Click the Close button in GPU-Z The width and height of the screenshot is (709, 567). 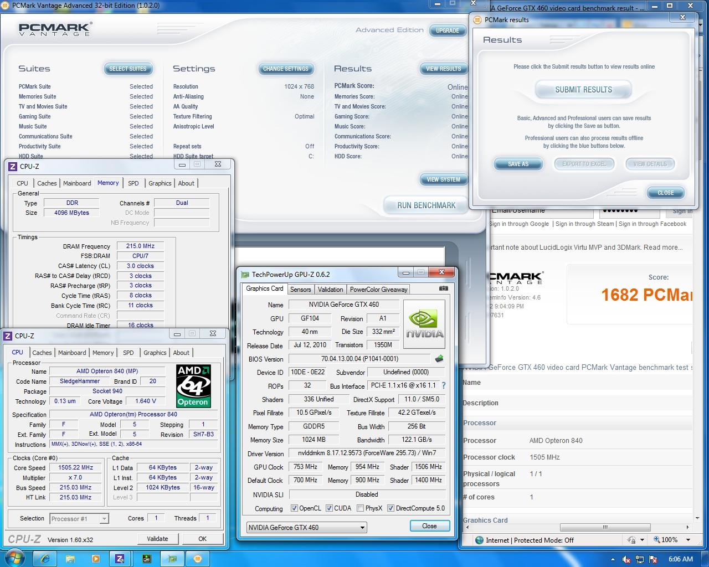tap(429, 526)
